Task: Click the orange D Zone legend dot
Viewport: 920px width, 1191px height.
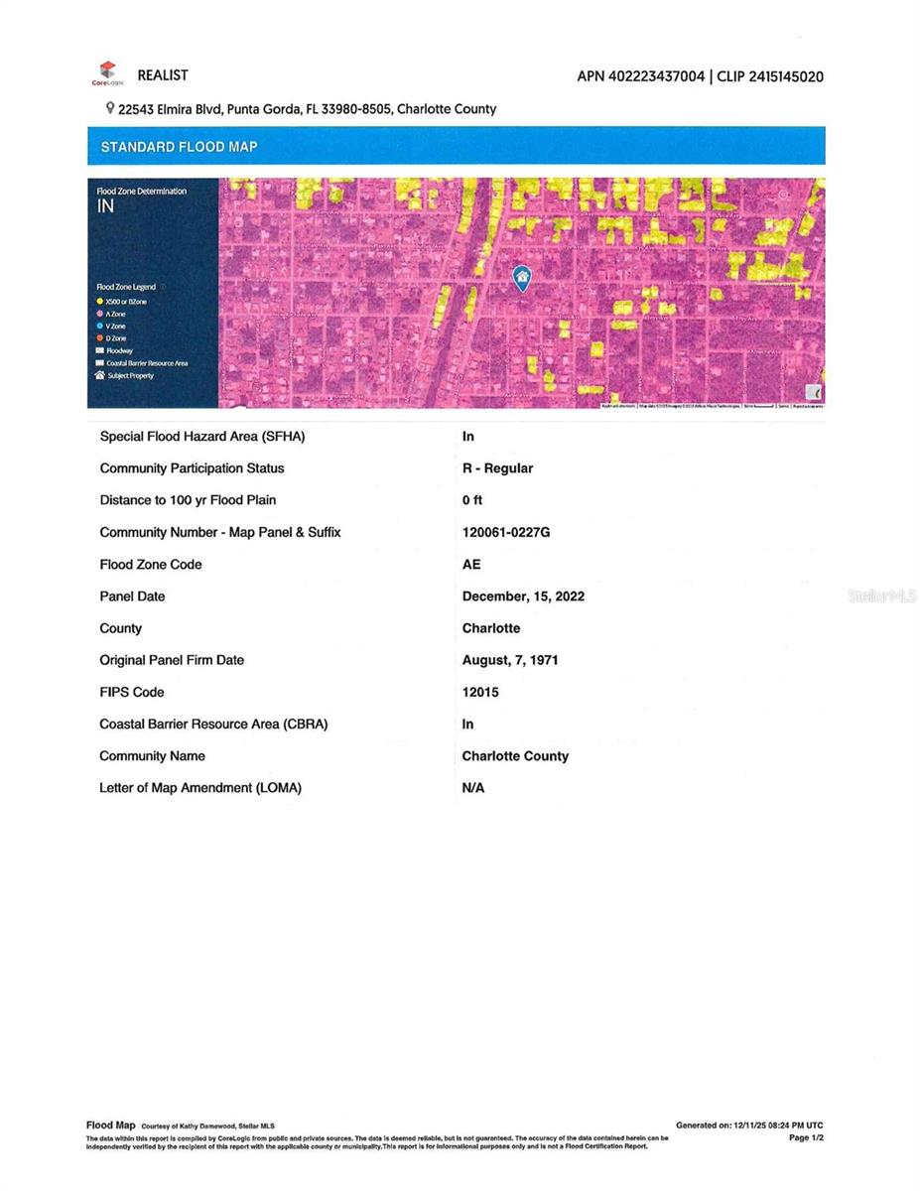Action: [x=99, y=338]
